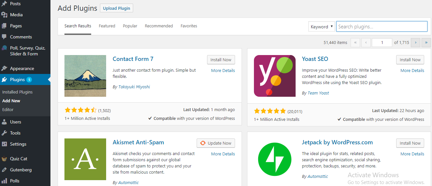This screenshot has height=186, width=432.
Task: Click the plugins update count badge
Action: click(29, 79)
